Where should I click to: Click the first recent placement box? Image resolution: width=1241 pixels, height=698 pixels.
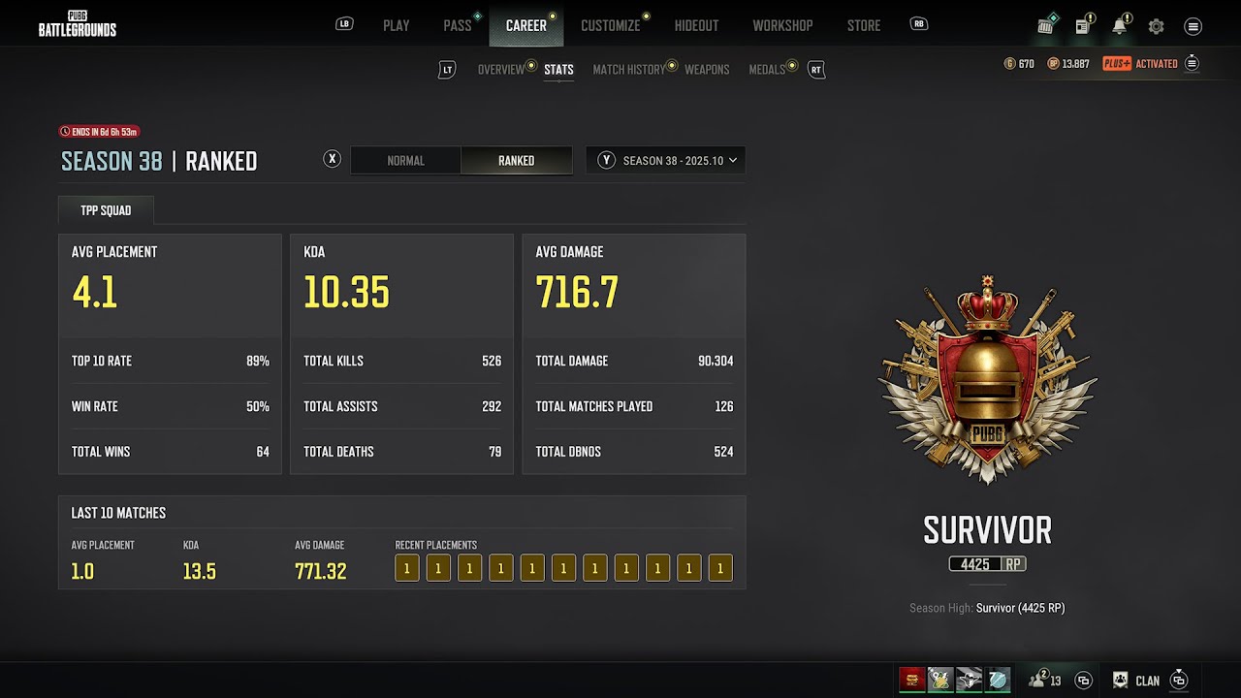pyautogui.click(x=407, y=568)
